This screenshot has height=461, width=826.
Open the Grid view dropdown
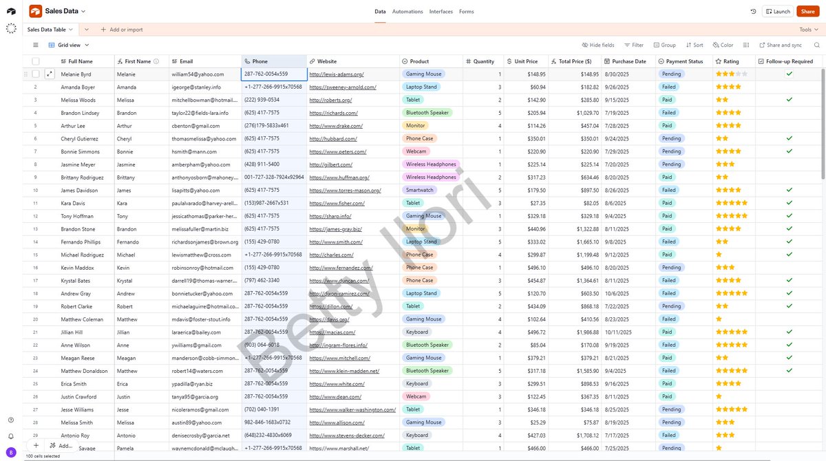[x=70, y=45]
